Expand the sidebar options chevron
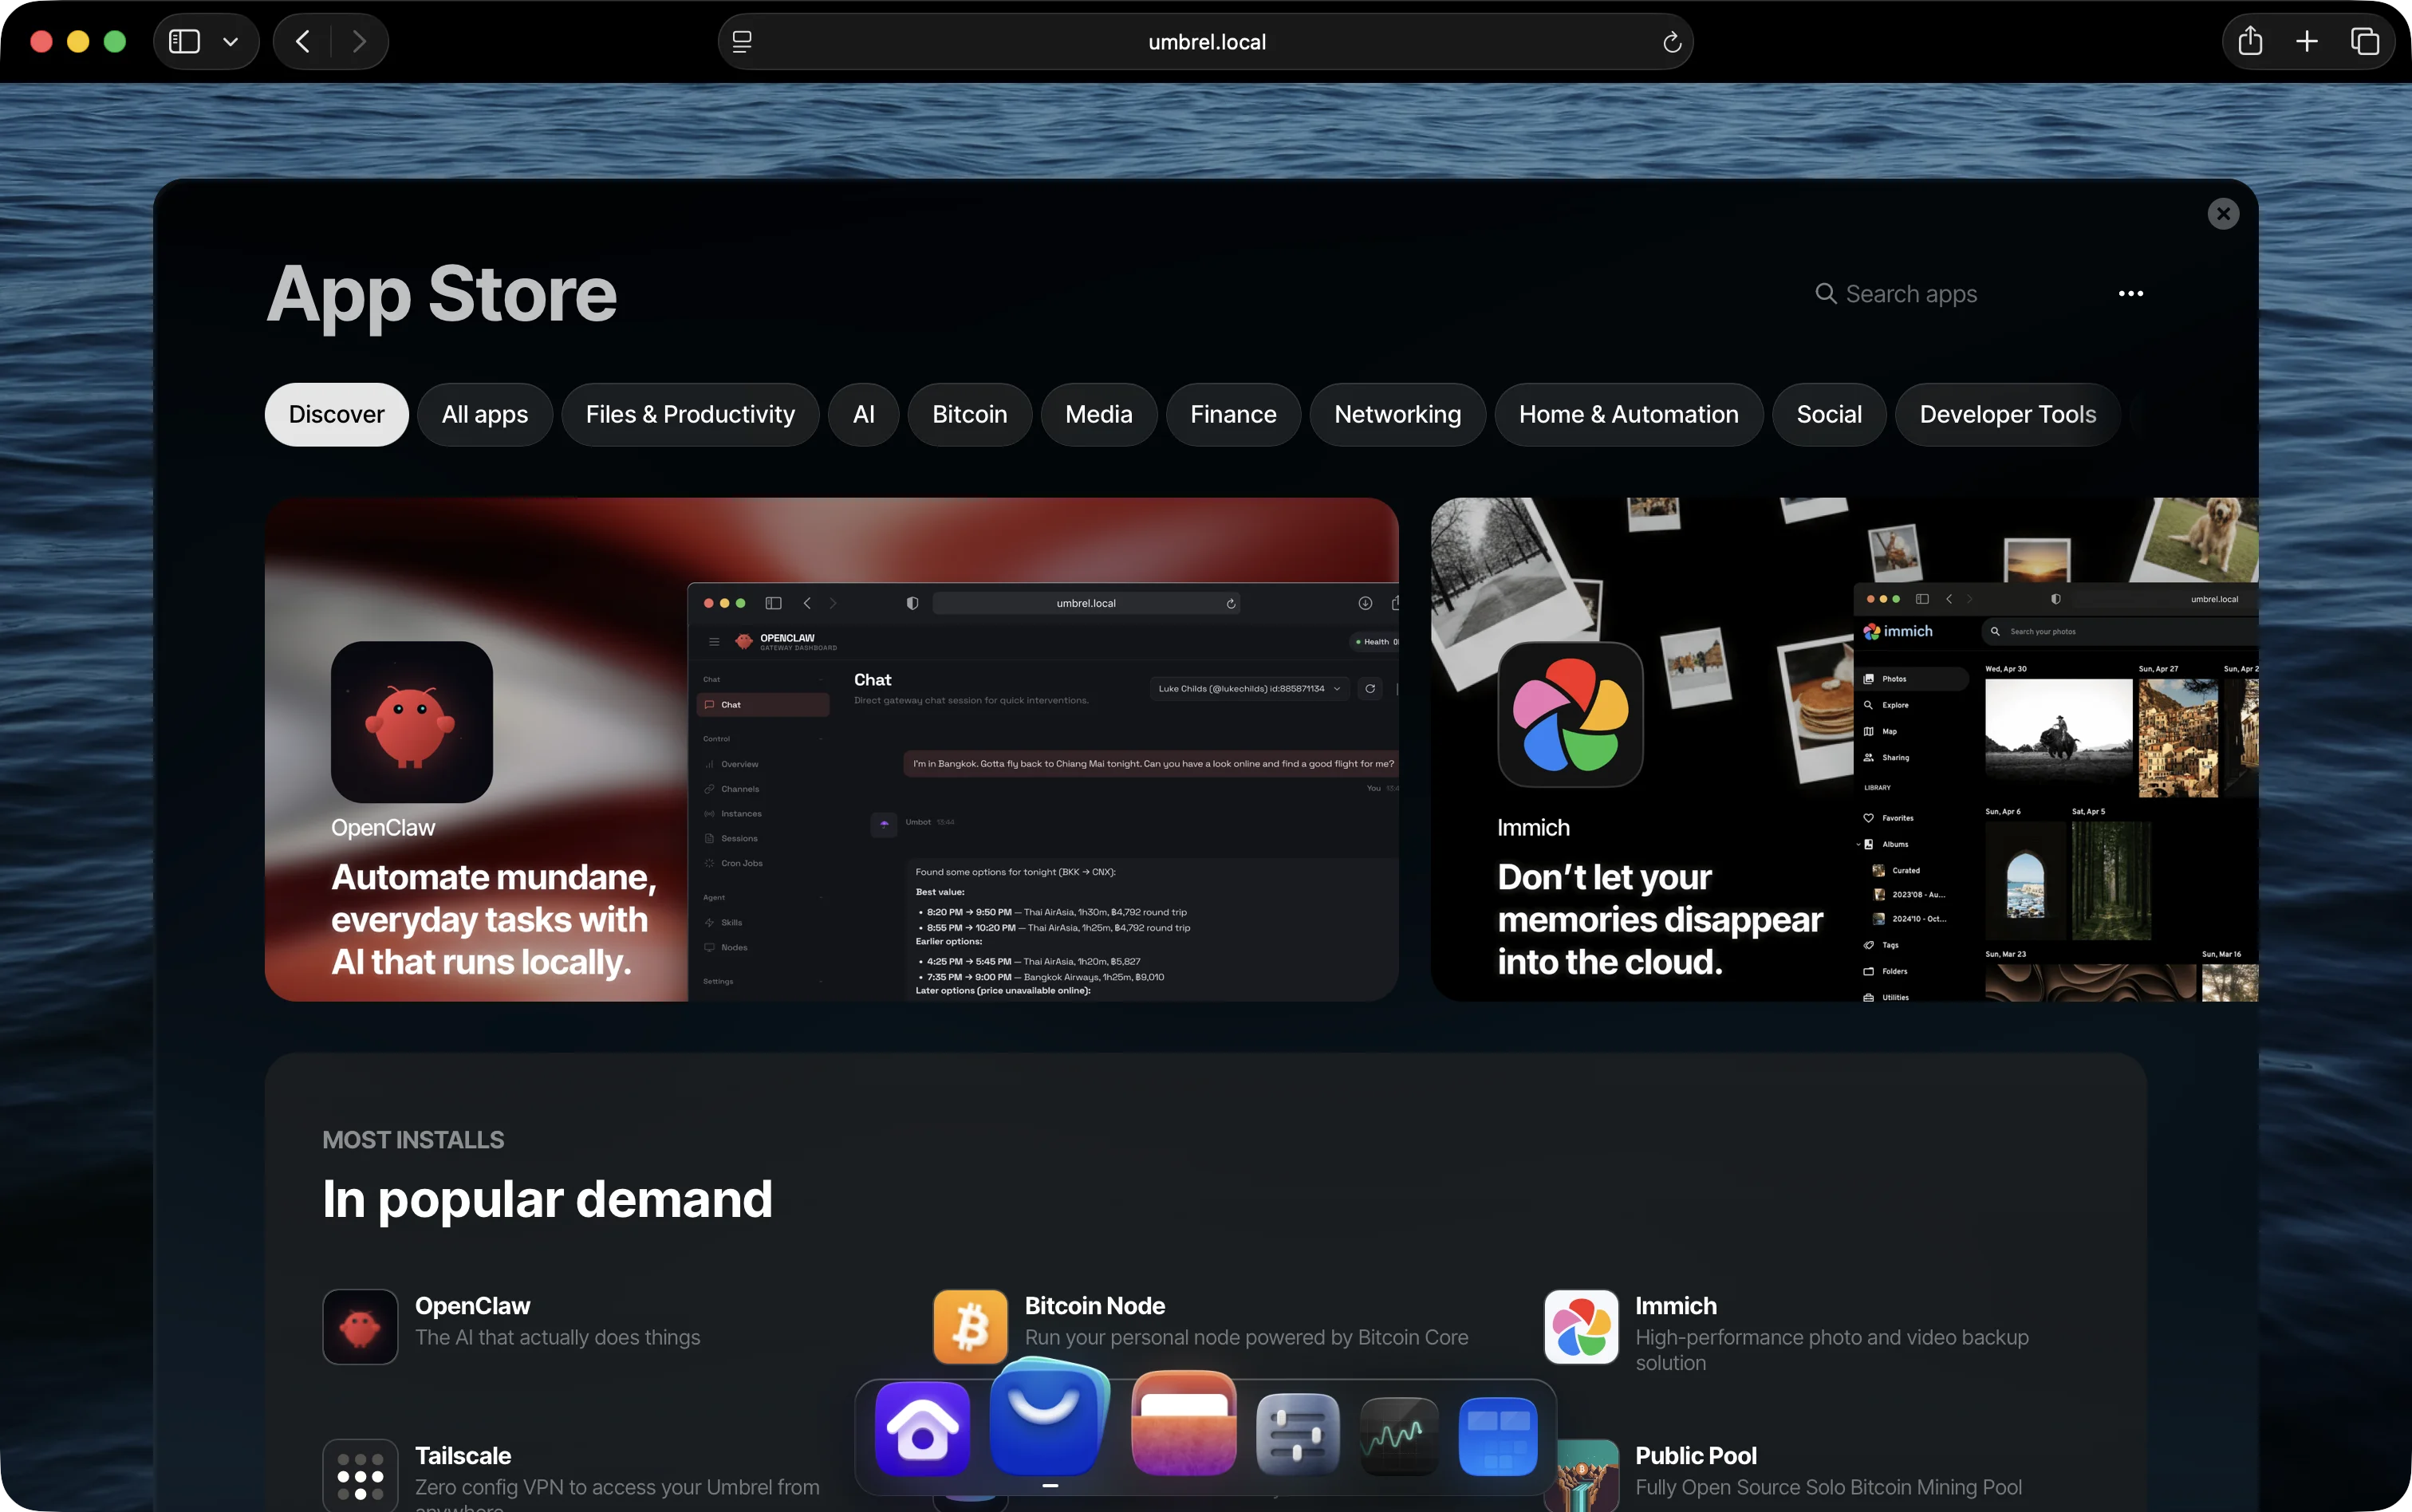 point(231,41)
